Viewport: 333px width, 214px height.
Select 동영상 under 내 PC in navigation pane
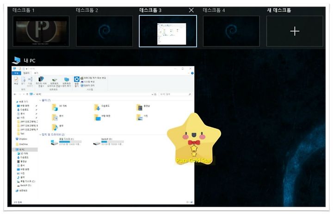click(x=22, y=161)
